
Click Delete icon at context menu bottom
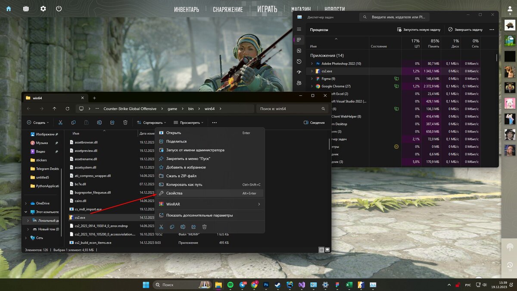pyautogui.click(x=205, y=227)
